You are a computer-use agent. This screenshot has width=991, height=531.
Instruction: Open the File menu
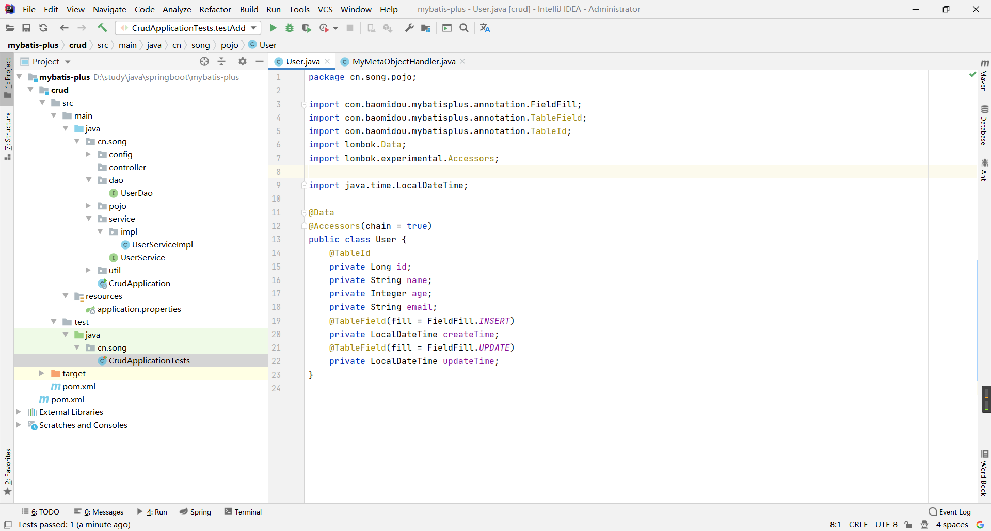(29, 9)
